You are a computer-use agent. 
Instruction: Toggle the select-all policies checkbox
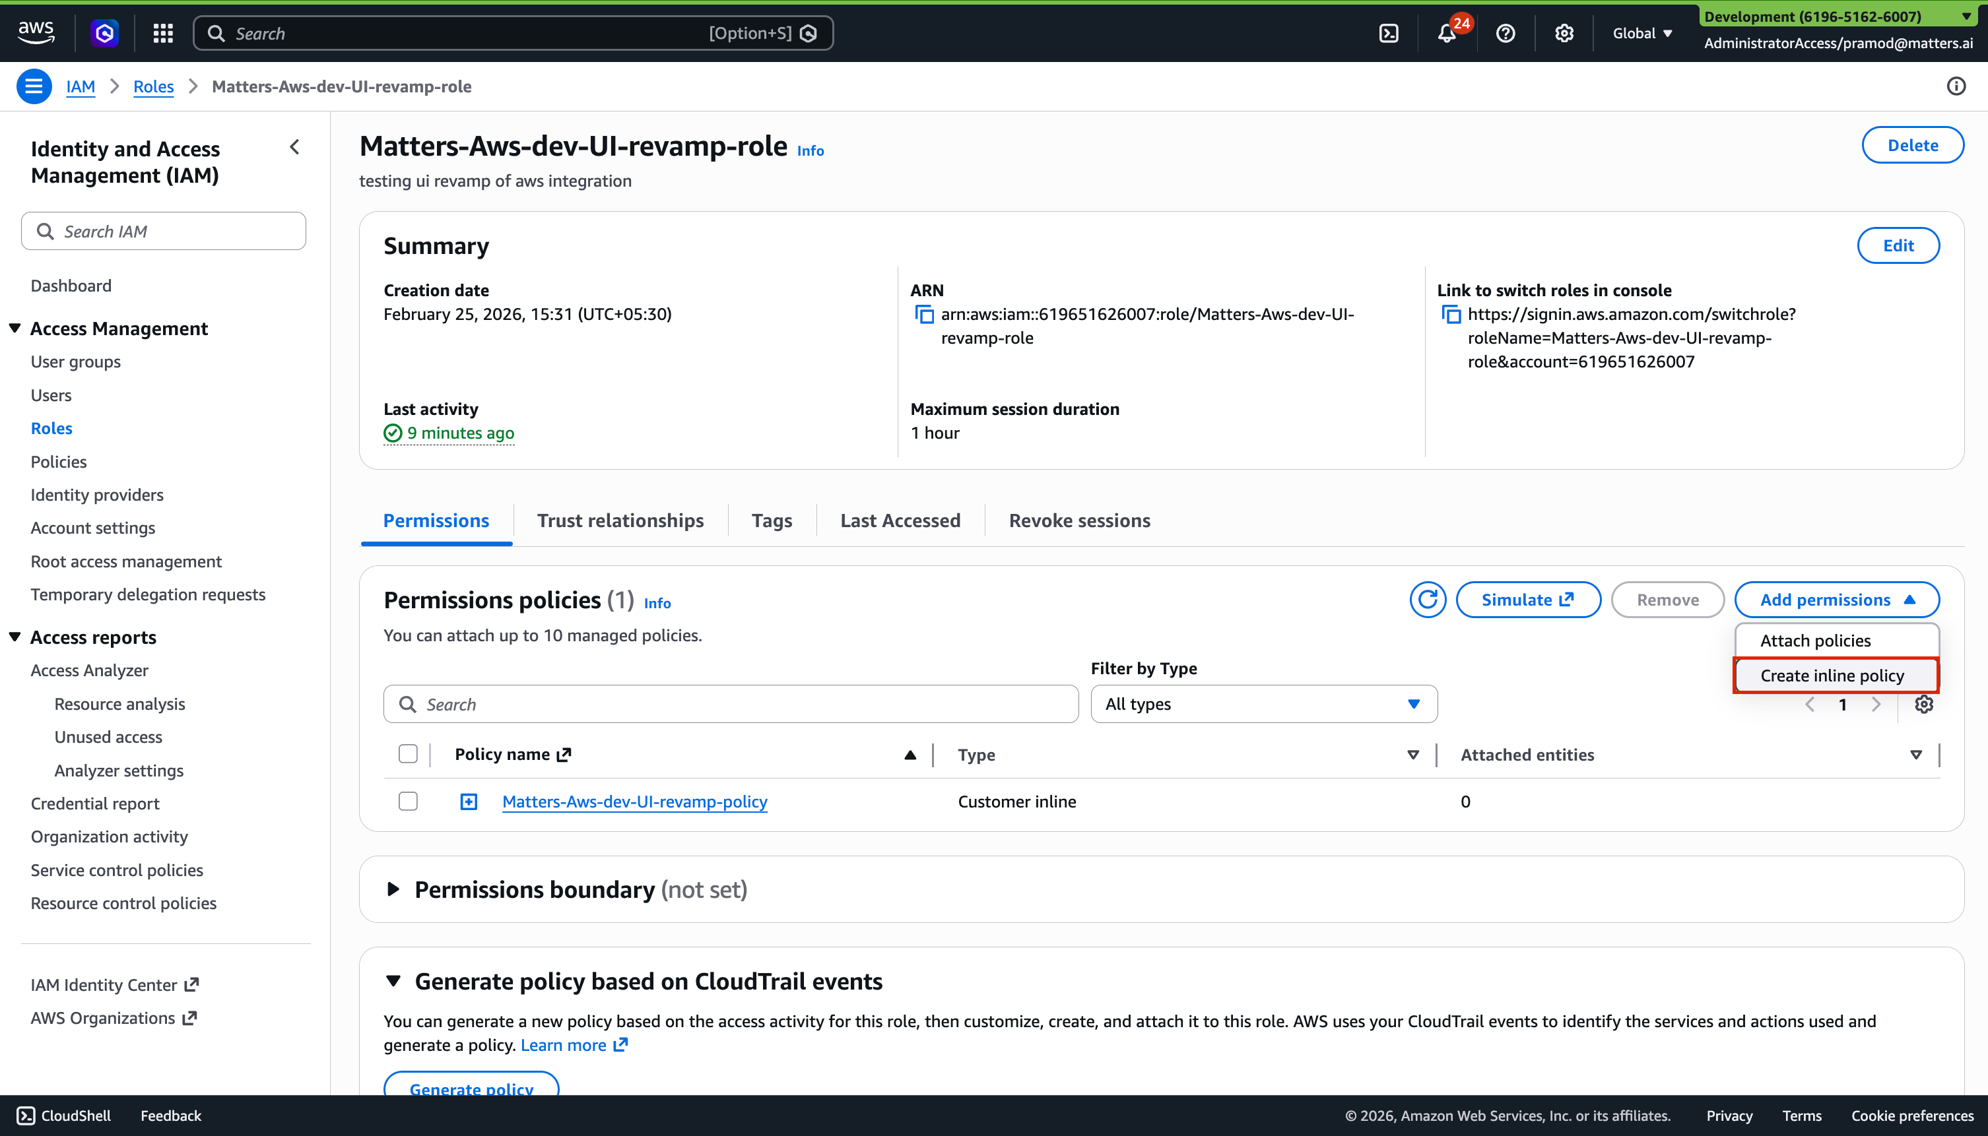(407, 753)
